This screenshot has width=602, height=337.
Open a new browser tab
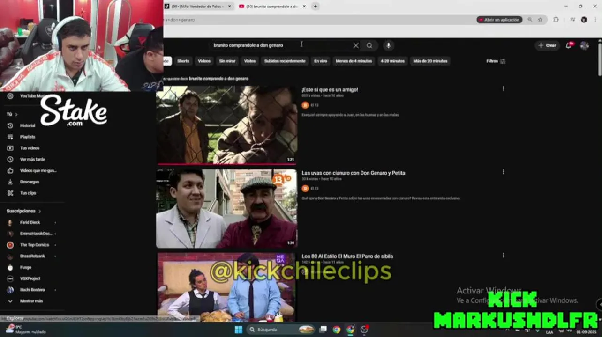316,6
